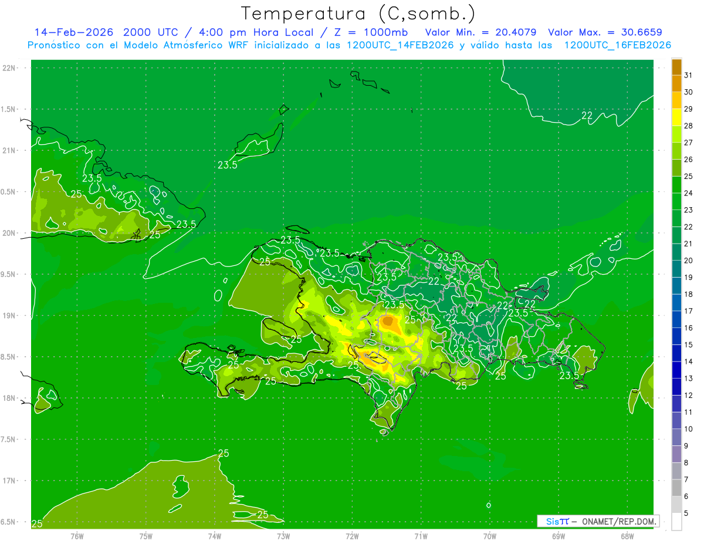Click the '74W' longitude axis label
The height and width of the screenshot is (544, 704).
pos(215,536)
